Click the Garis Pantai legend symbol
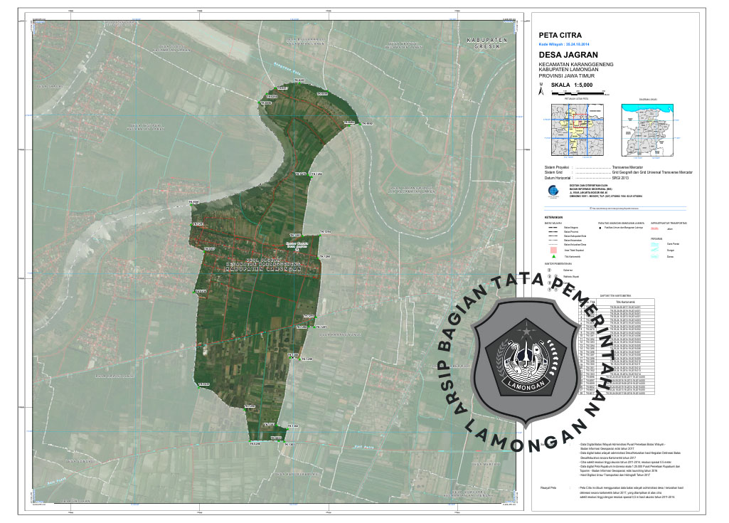The width and height of the screenshot is (729, 523). 656,244
